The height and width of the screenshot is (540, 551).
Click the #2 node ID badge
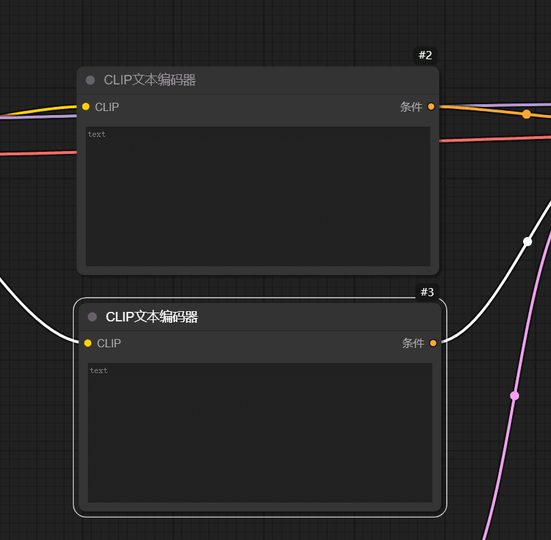425,55
